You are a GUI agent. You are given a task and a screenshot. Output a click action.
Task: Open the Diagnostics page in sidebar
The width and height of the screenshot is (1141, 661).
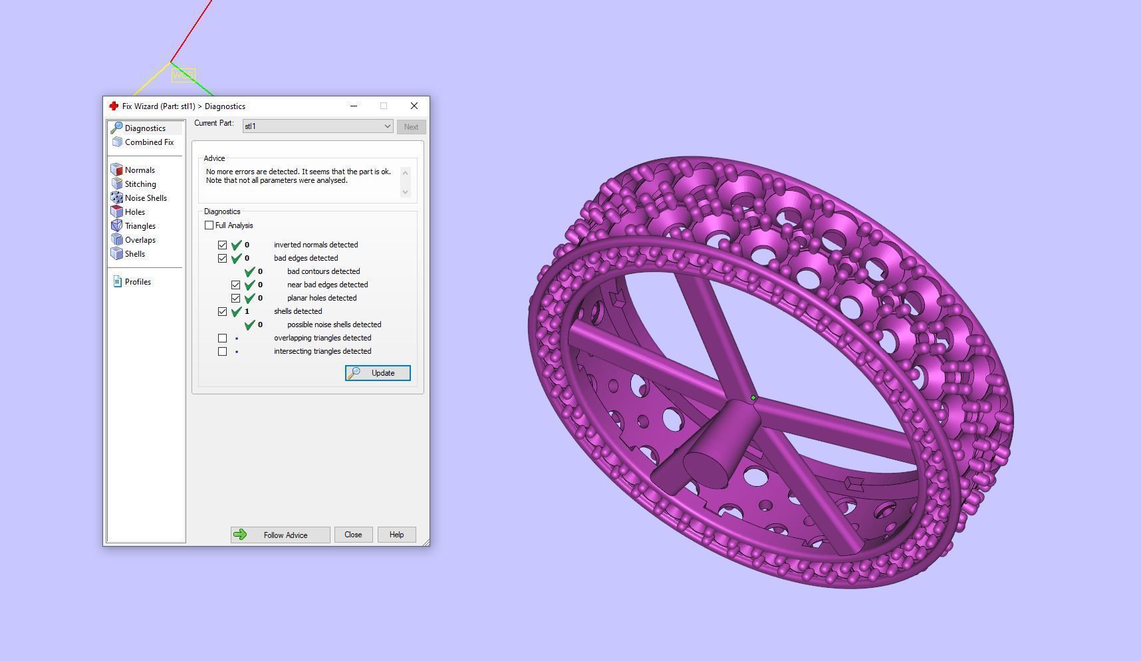(x=145, y=128)
